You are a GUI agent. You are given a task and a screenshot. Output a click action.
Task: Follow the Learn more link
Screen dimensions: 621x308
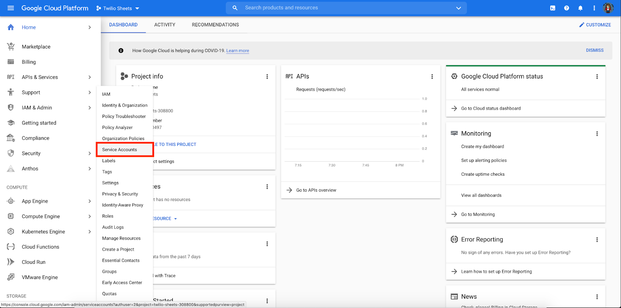238,51
